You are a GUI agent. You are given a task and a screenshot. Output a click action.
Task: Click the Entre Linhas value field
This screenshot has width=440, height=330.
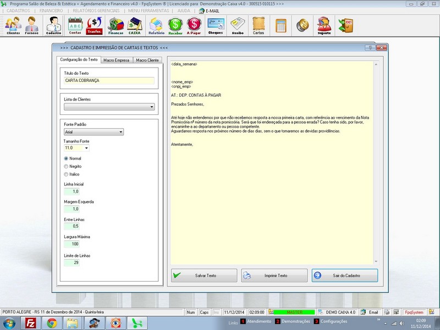[71, 226]
